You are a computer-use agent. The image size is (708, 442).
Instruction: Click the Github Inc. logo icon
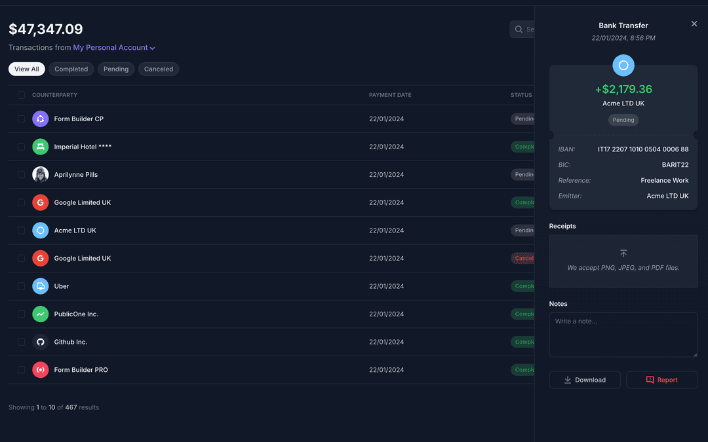point(41,342)
